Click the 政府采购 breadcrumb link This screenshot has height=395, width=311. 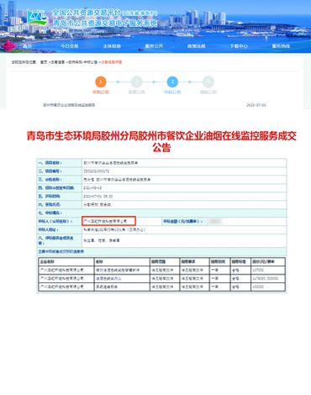tap(74, 62)
